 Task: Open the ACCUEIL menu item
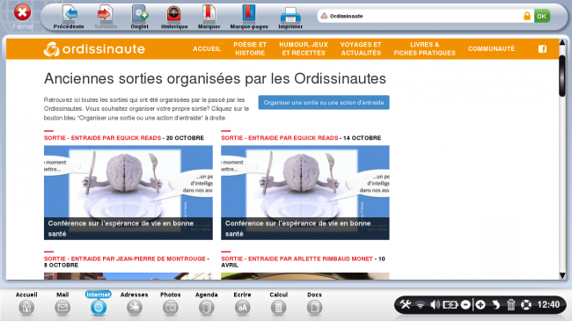[x=207, y=49]
